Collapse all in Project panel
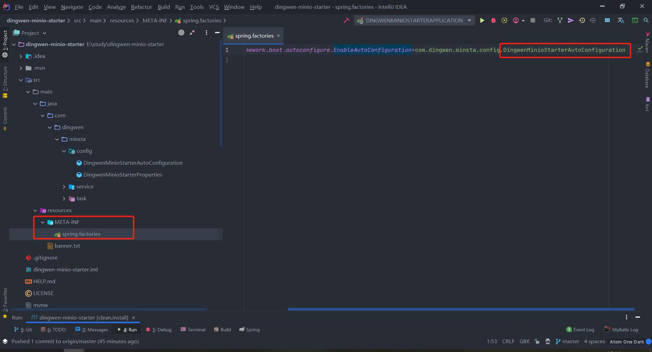 [x=192, y=33]
